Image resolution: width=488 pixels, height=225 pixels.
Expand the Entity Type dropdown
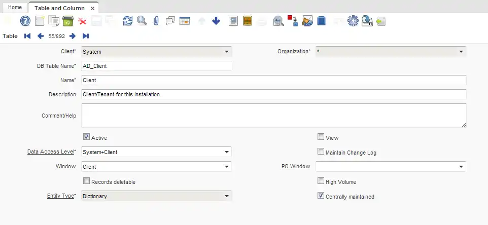pos(227,196)
